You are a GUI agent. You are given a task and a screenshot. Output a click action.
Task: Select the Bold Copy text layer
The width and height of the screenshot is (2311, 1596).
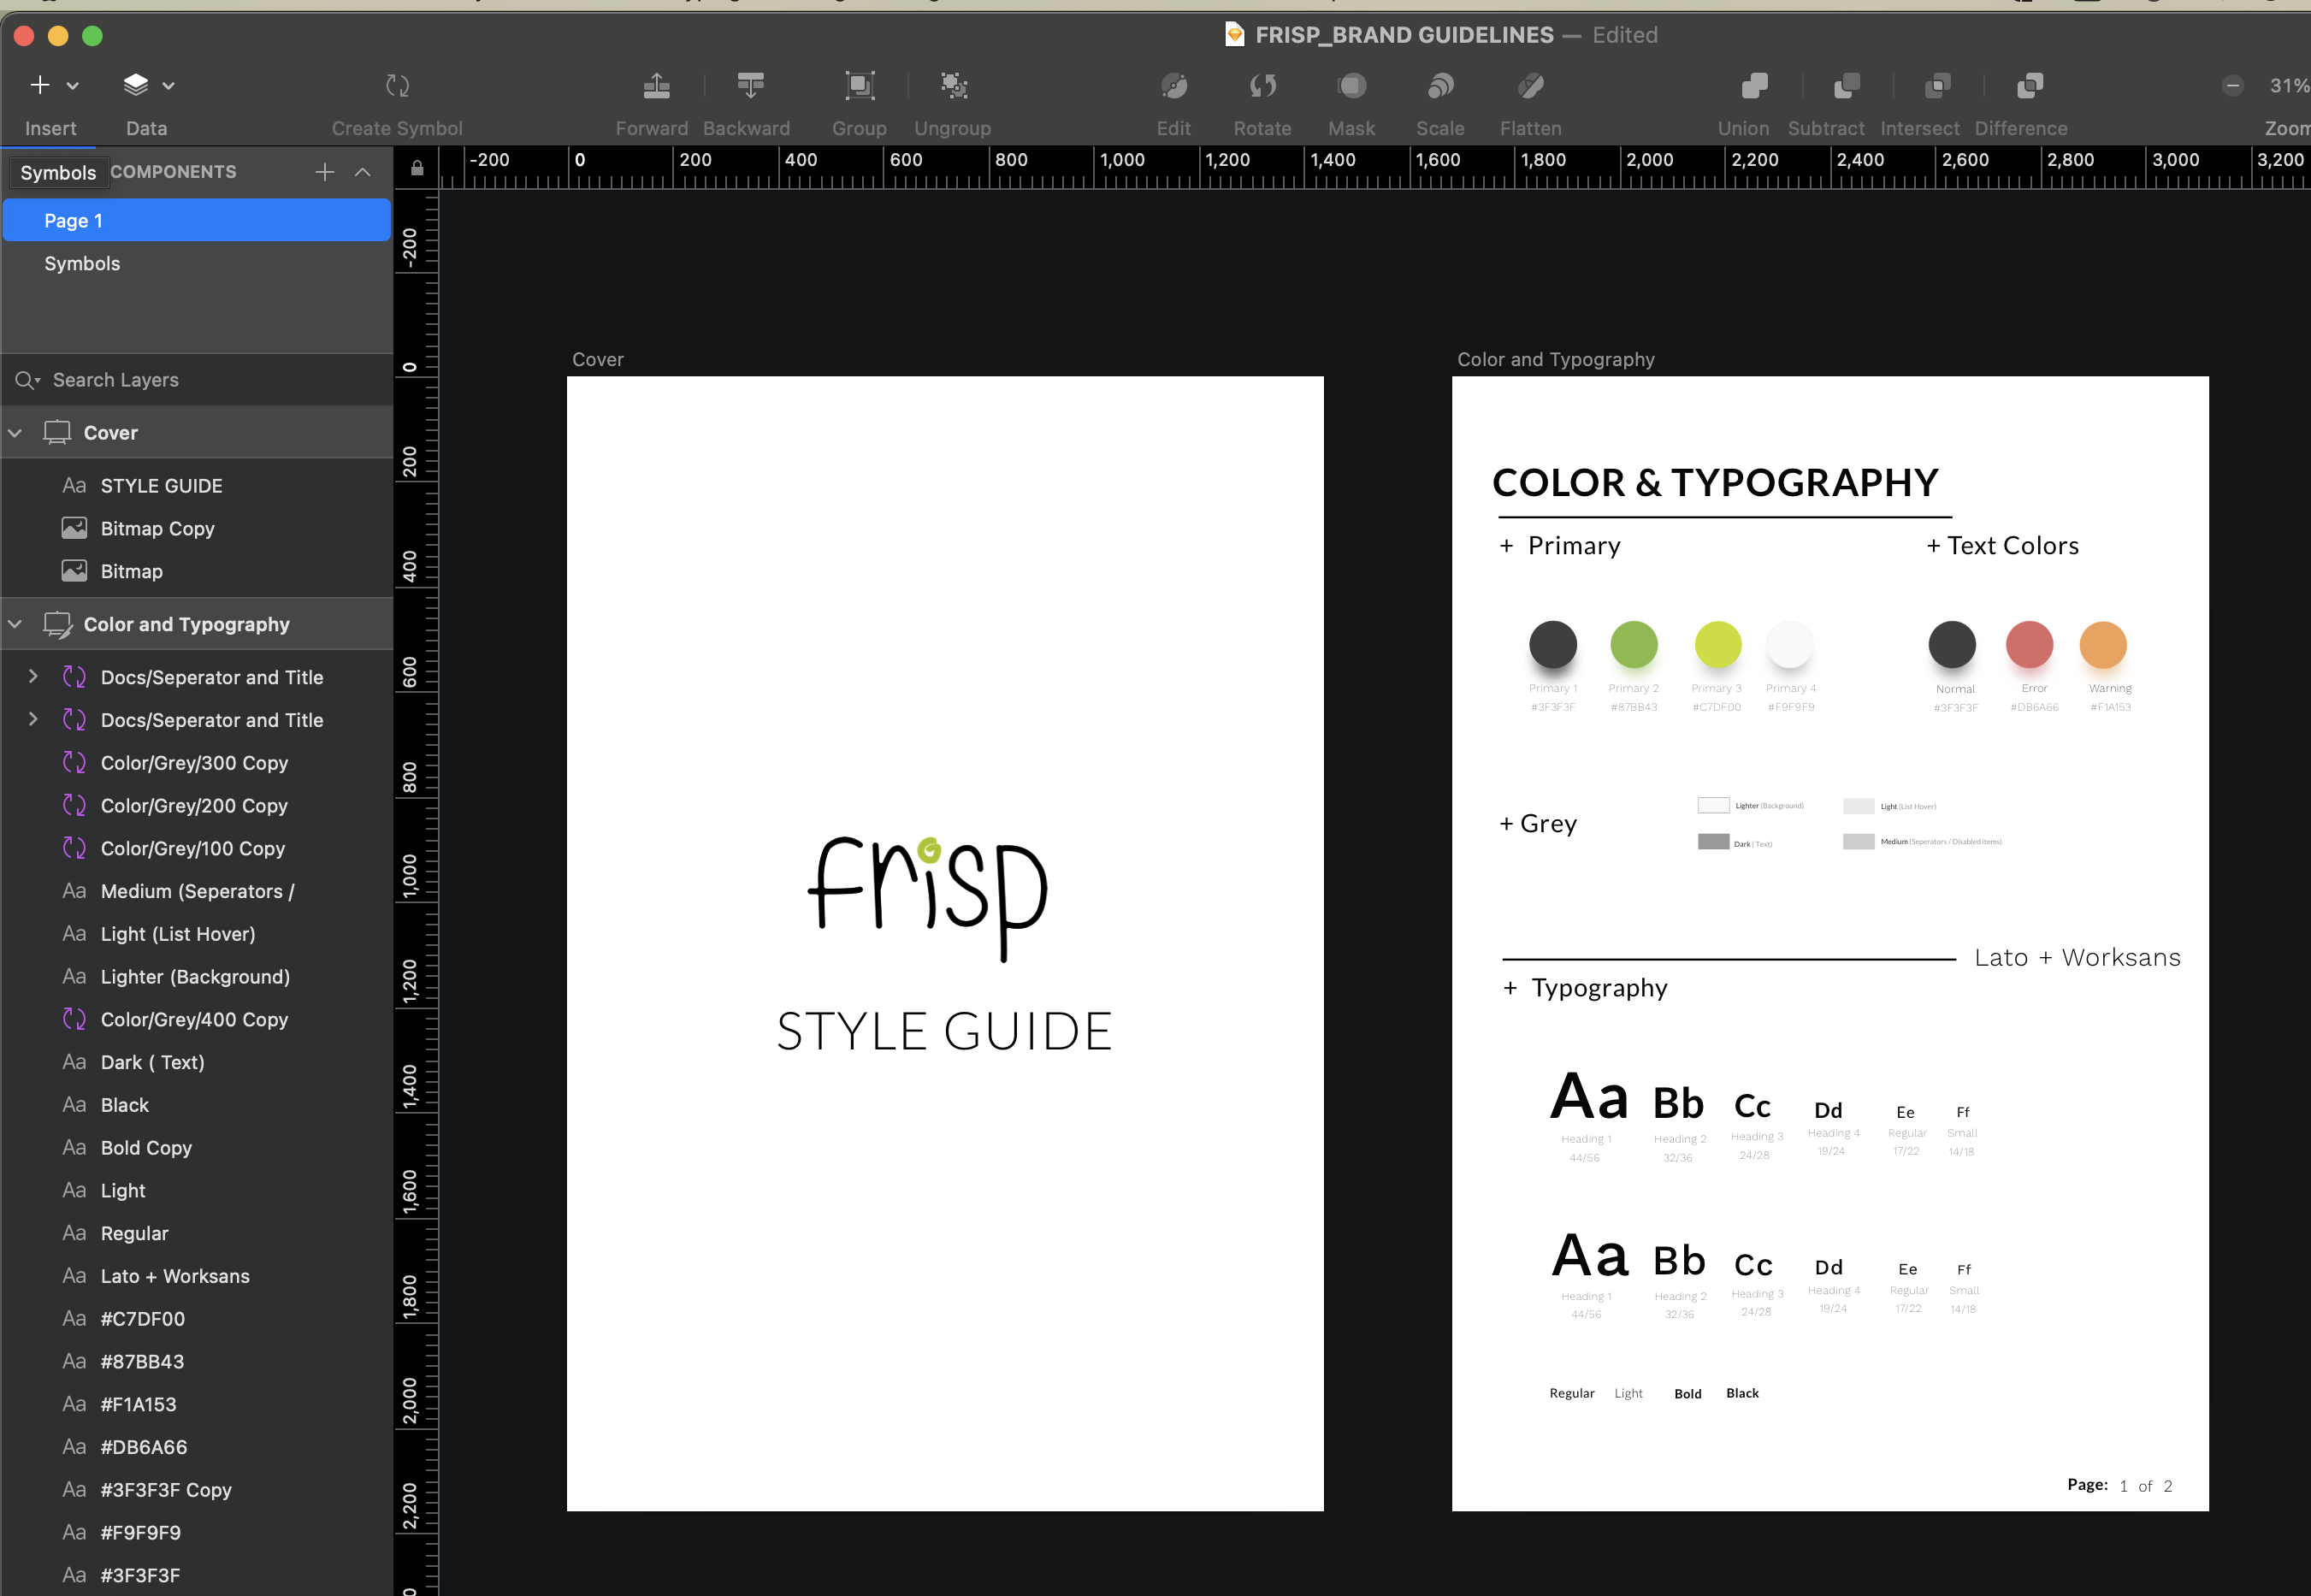(197, 1148)
